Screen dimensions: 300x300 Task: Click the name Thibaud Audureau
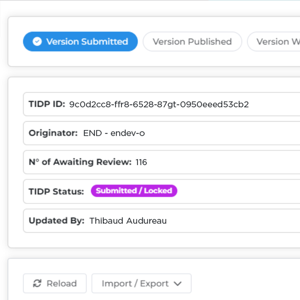click(128, 221)
